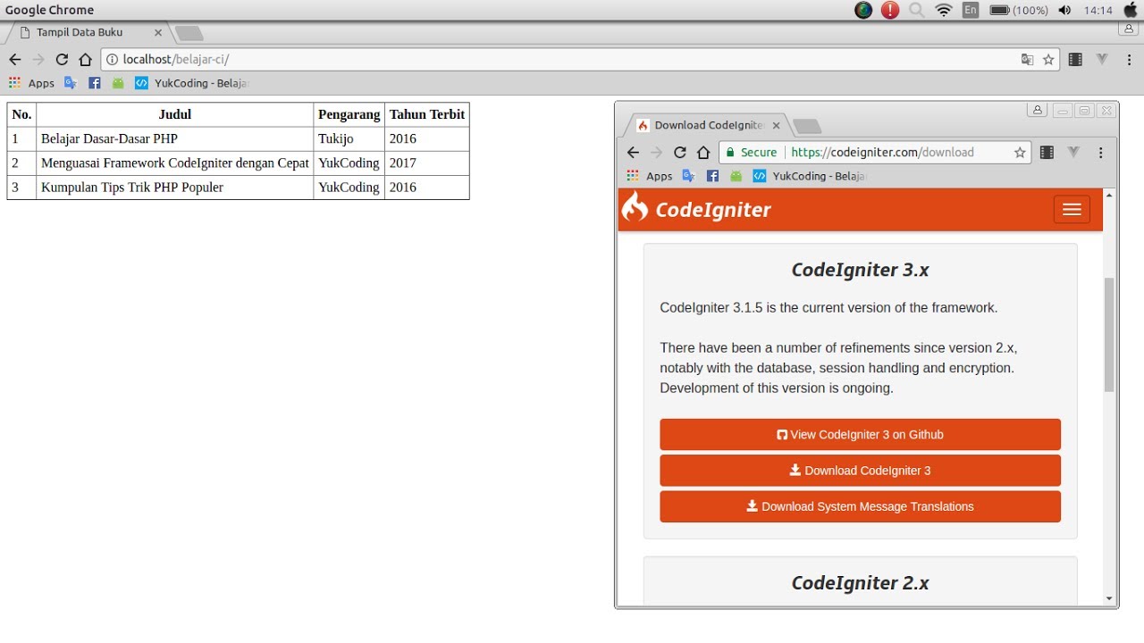The height and width of the screenshot is (643, 1144).
Task: Reload the localhost/belajar-ci page
Action: pyautogui.click(x=62, y=60)
